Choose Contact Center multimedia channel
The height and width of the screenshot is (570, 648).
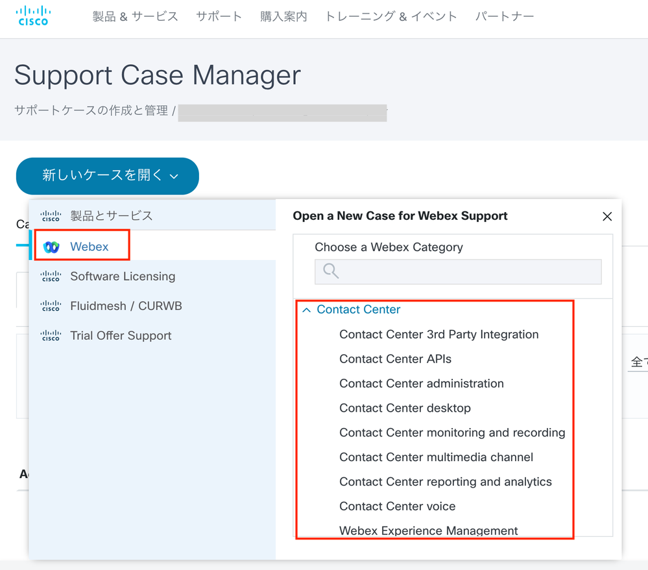pyautogui.click(x=436, y=457)
